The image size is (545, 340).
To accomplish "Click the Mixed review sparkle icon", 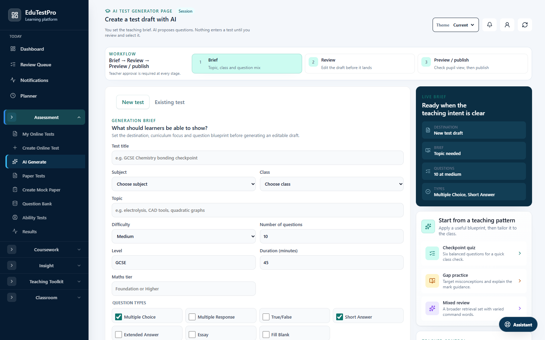I will (x=432, y=308).
